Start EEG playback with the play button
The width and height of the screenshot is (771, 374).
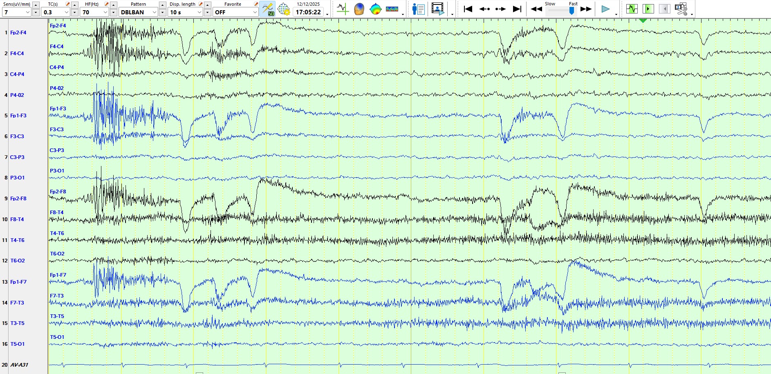[x=605, y=9]
